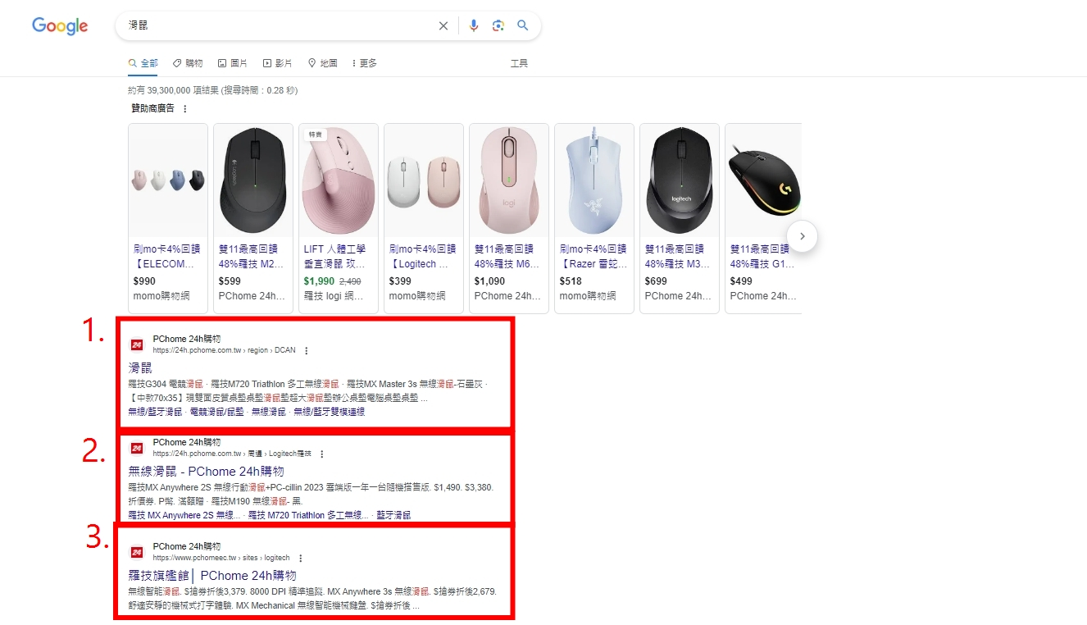This screenshot has height=625, width=1087.
Task: Open the 工具 search tools
Action: pyautogui.click(x=519, y=63)
